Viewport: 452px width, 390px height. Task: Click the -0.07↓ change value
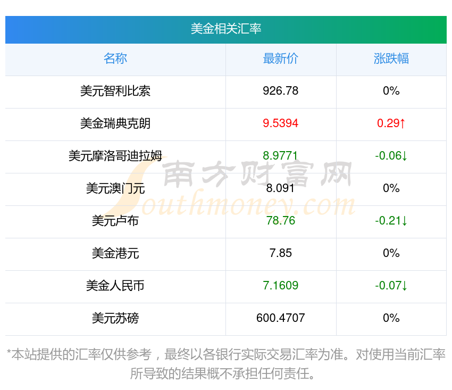(391, 286)
